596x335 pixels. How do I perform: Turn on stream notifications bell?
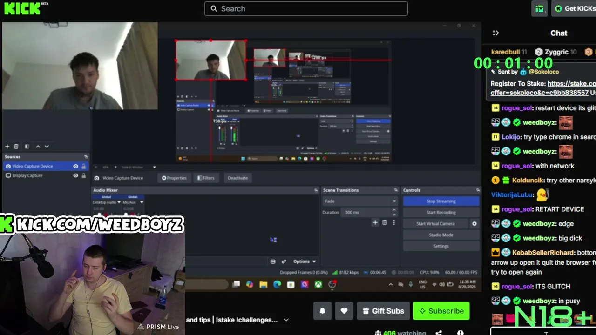322,311
